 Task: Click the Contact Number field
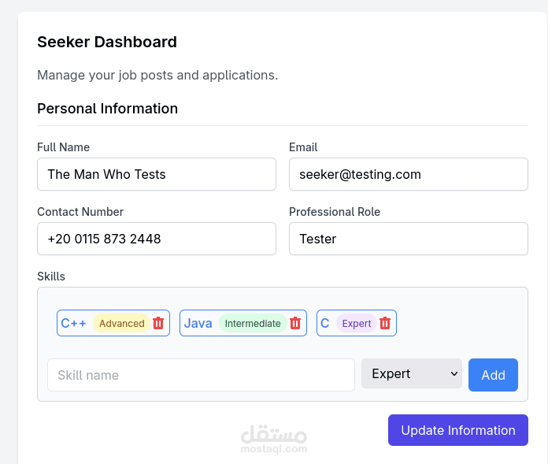point(157,239)
